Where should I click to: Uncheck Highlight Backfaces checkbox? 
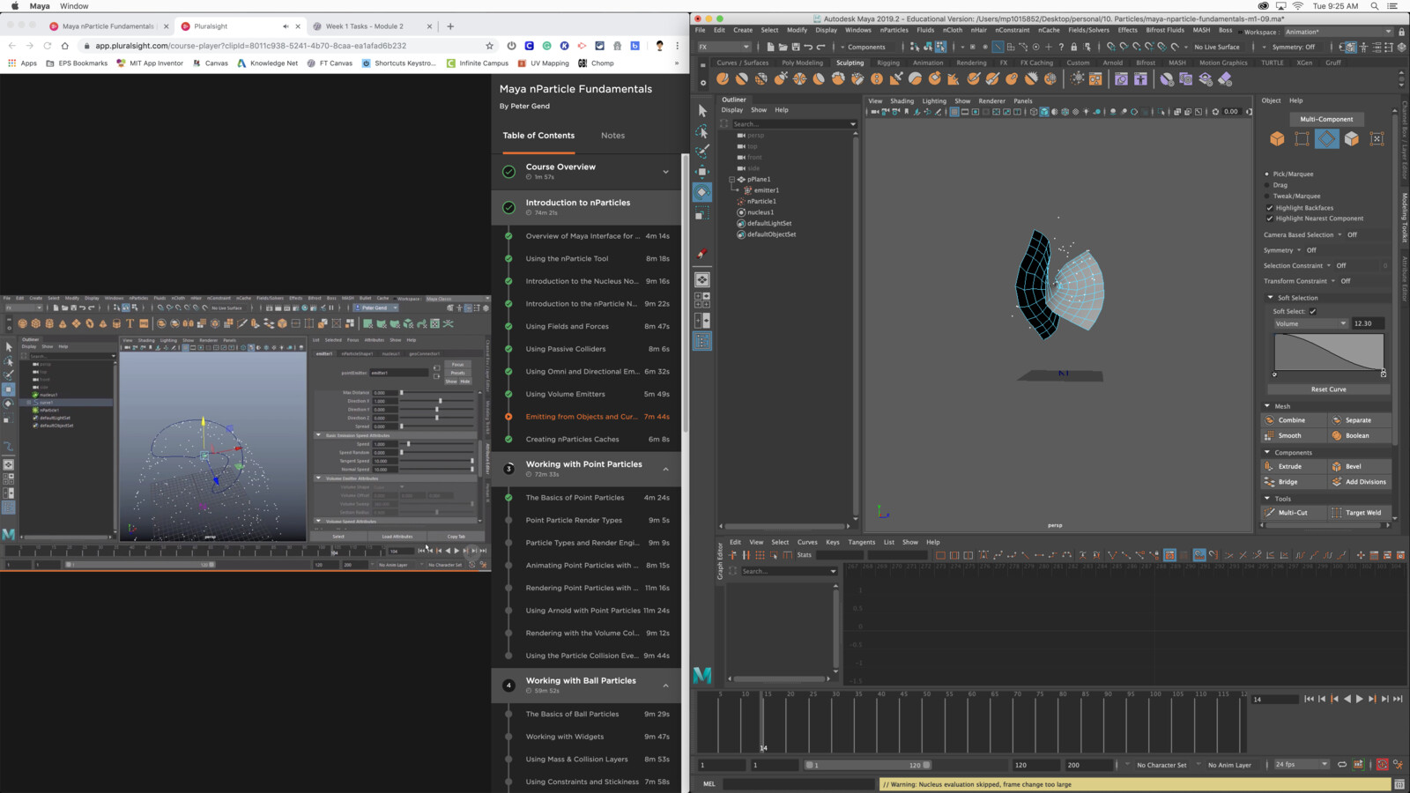pyautogui.click(x=1270, y=208)
